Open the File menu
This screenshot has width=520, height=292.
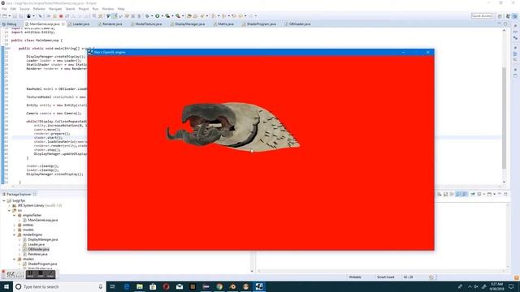coord(4,9)
